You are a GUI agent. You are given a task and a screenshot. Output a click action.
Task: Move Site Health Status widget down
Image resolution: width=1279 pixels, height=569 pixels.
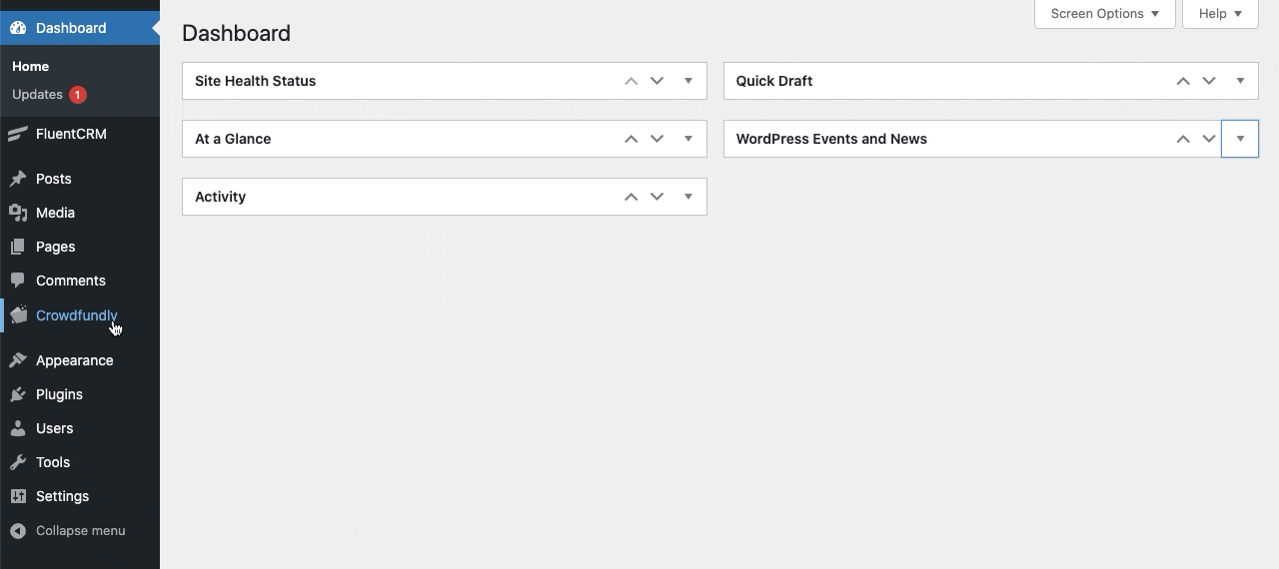pos(656,81)
